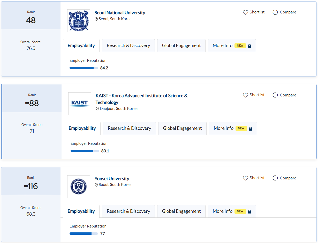Click the Shortlist heart icon for Yonsei University
The width and height of the screenshot is (318, 243).
(x=246, y=178)
